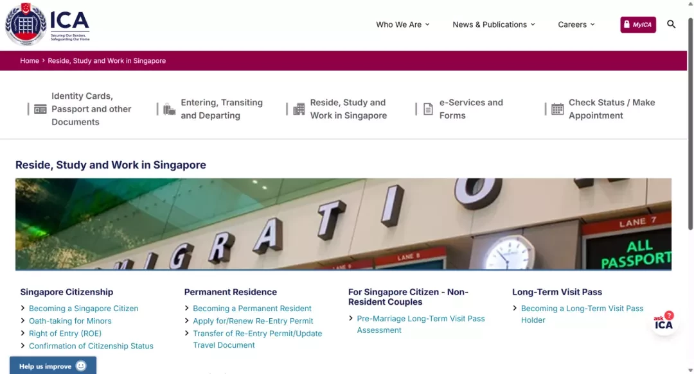
Task: Click the ICA logo in header
Action: point(48,24)
